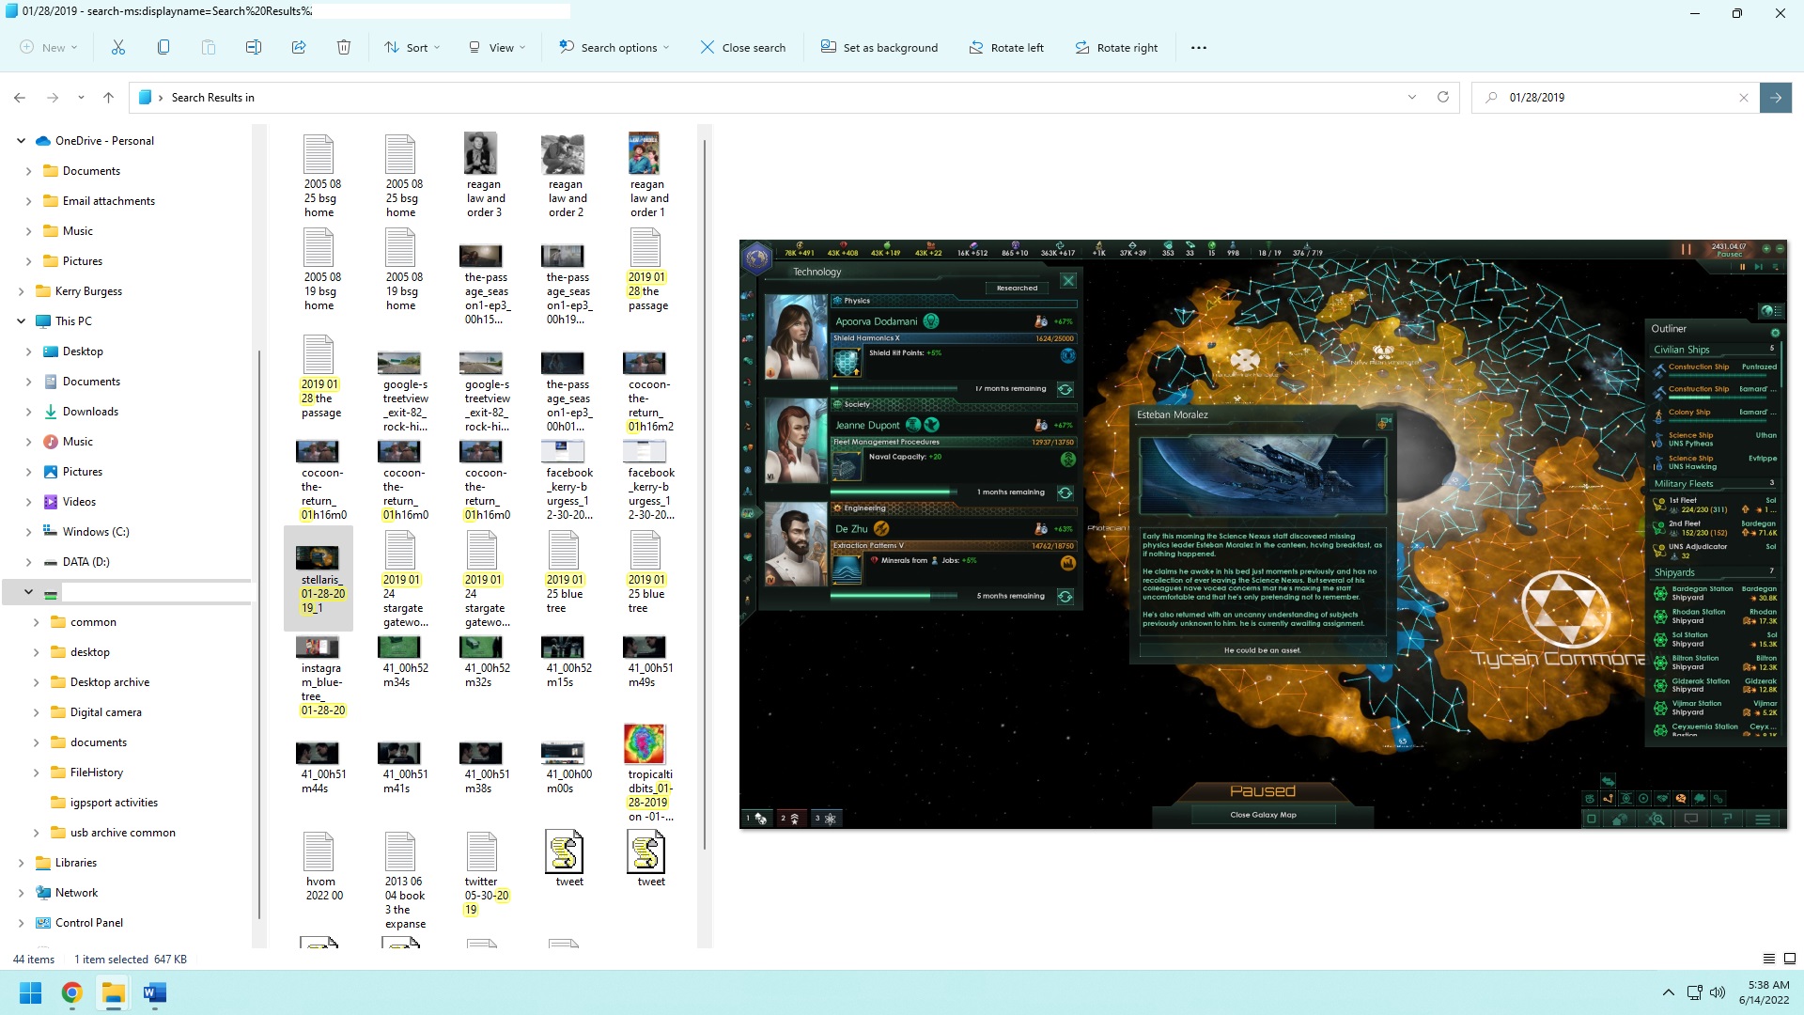Collapse the This PC tree node
1804x1015 pixels.
click(x=21, y=321)
